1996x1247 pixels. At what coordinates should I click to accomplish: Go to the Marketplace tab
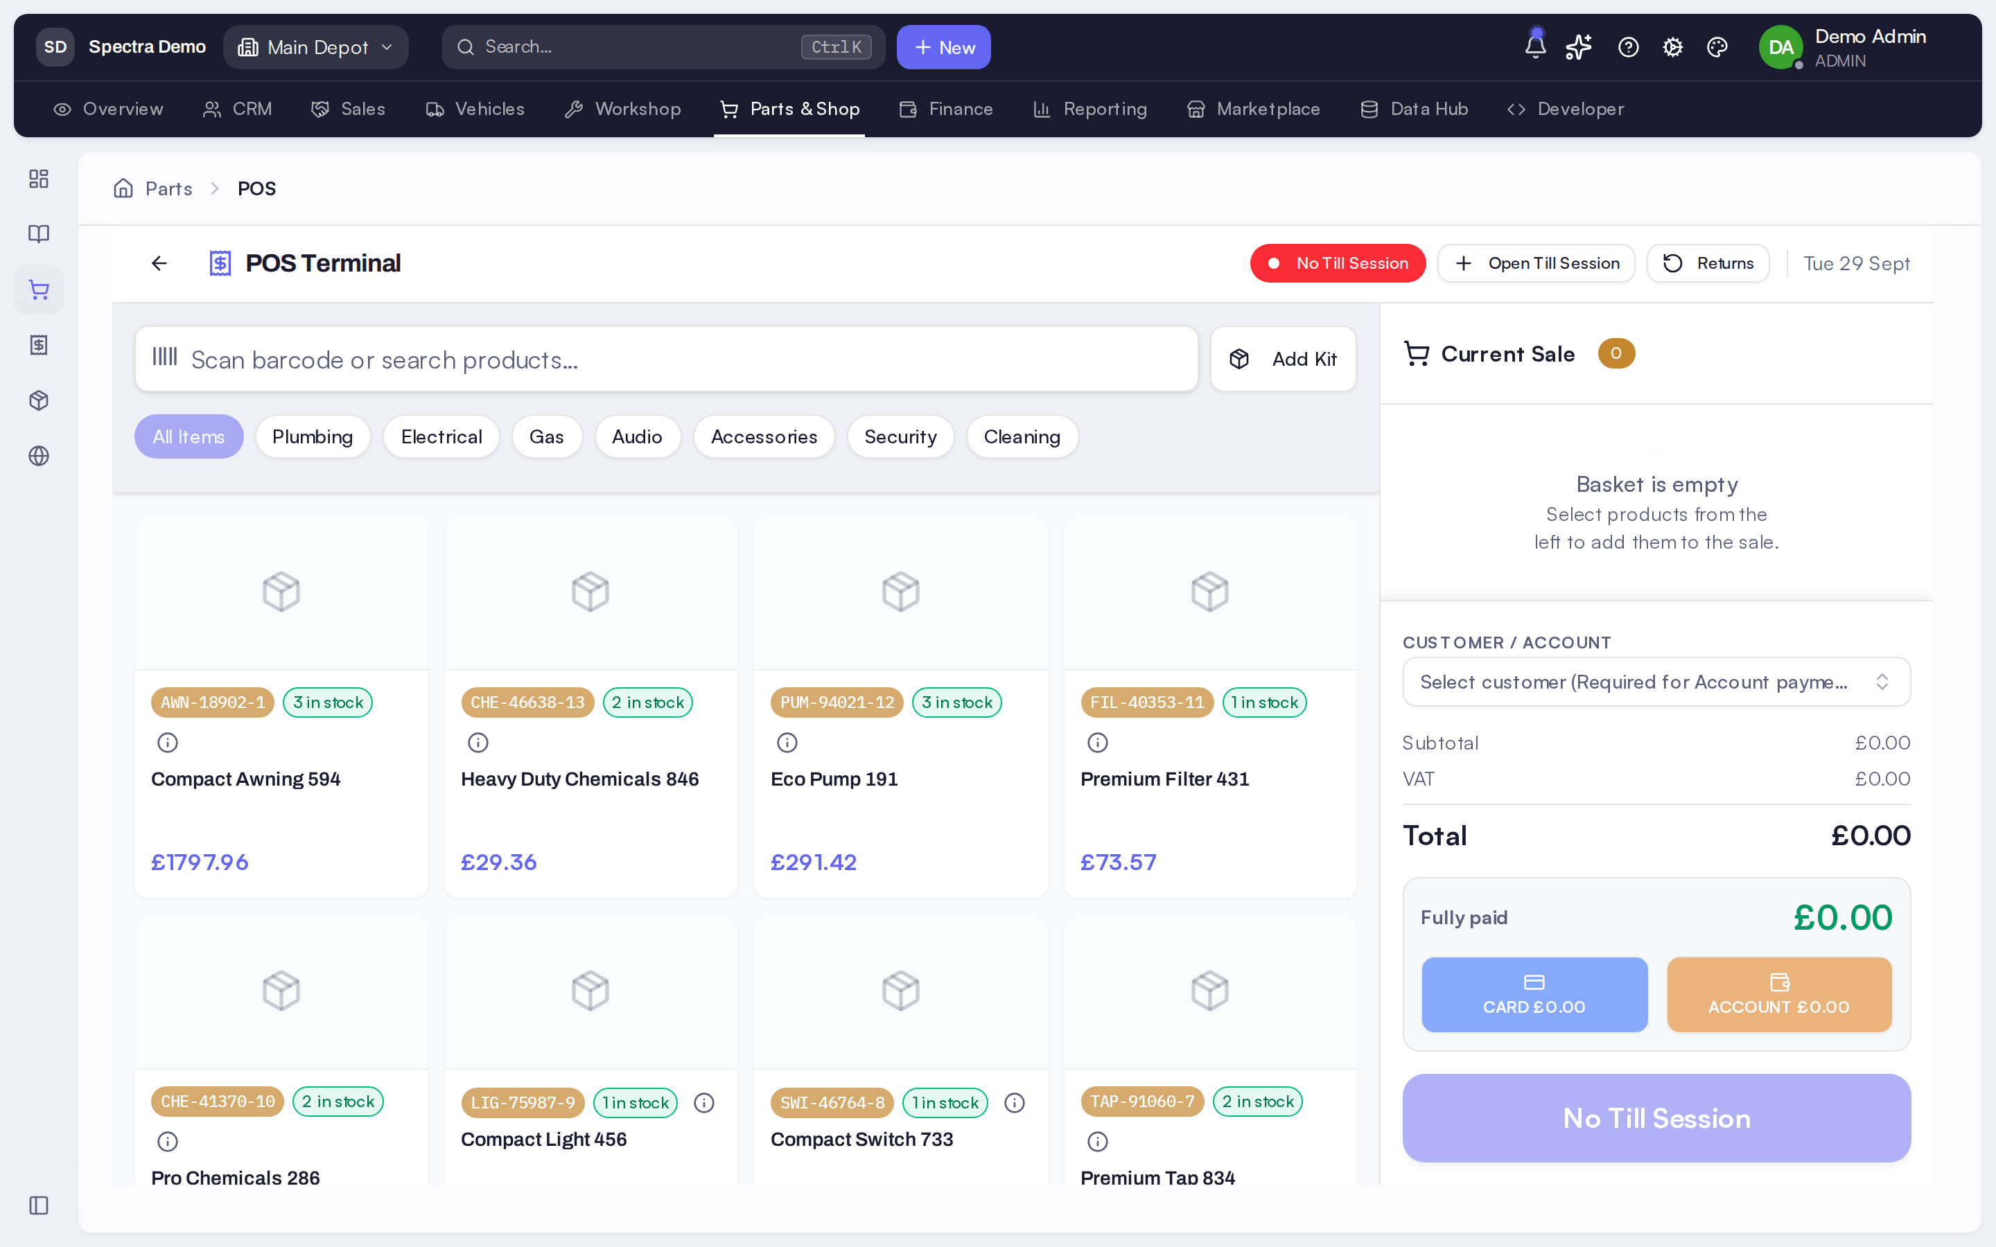pos(1253,109)
